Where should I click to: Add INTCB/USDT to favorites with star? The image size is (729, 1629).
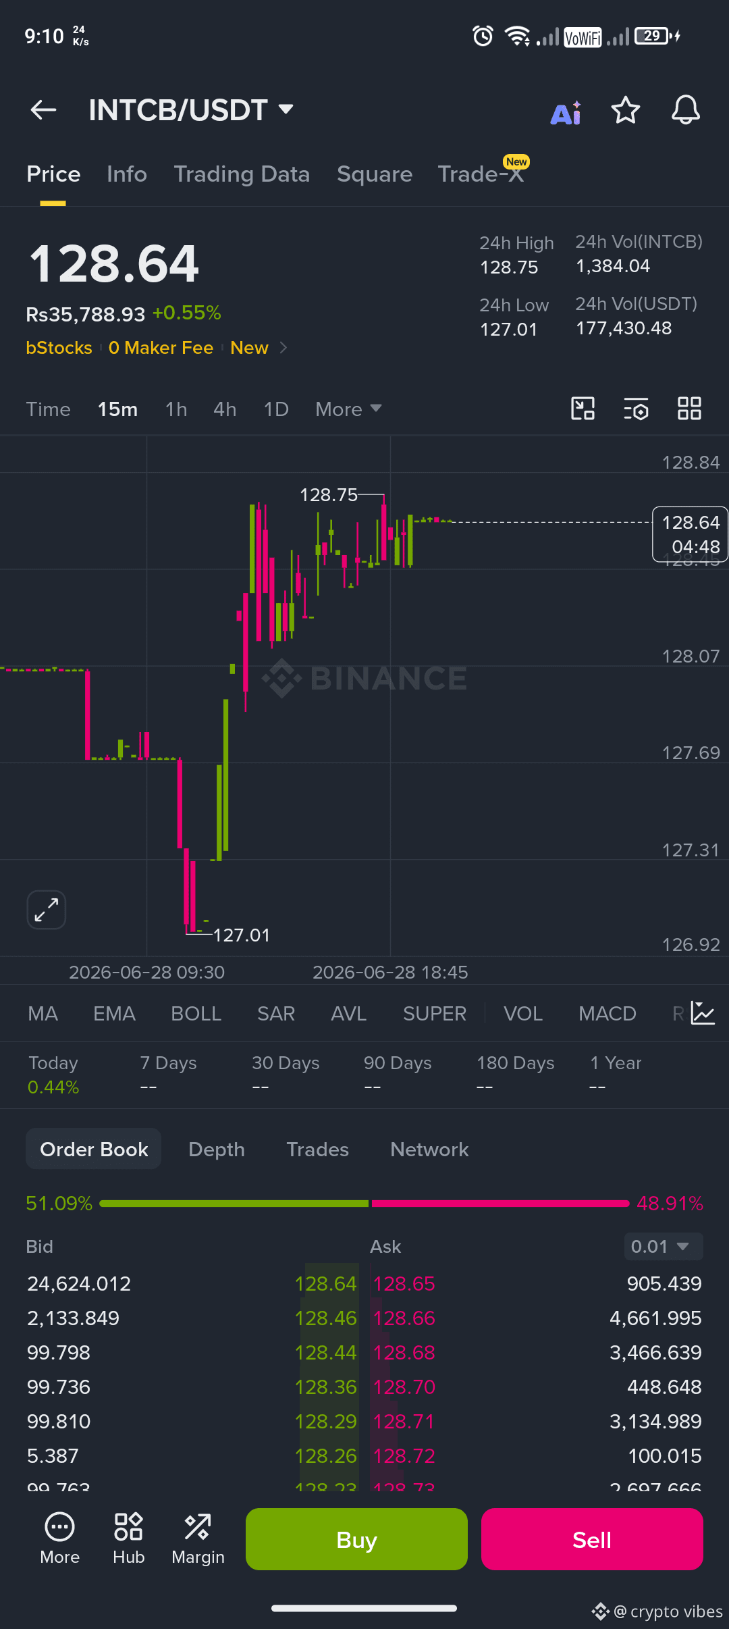[x=625, y=110]
